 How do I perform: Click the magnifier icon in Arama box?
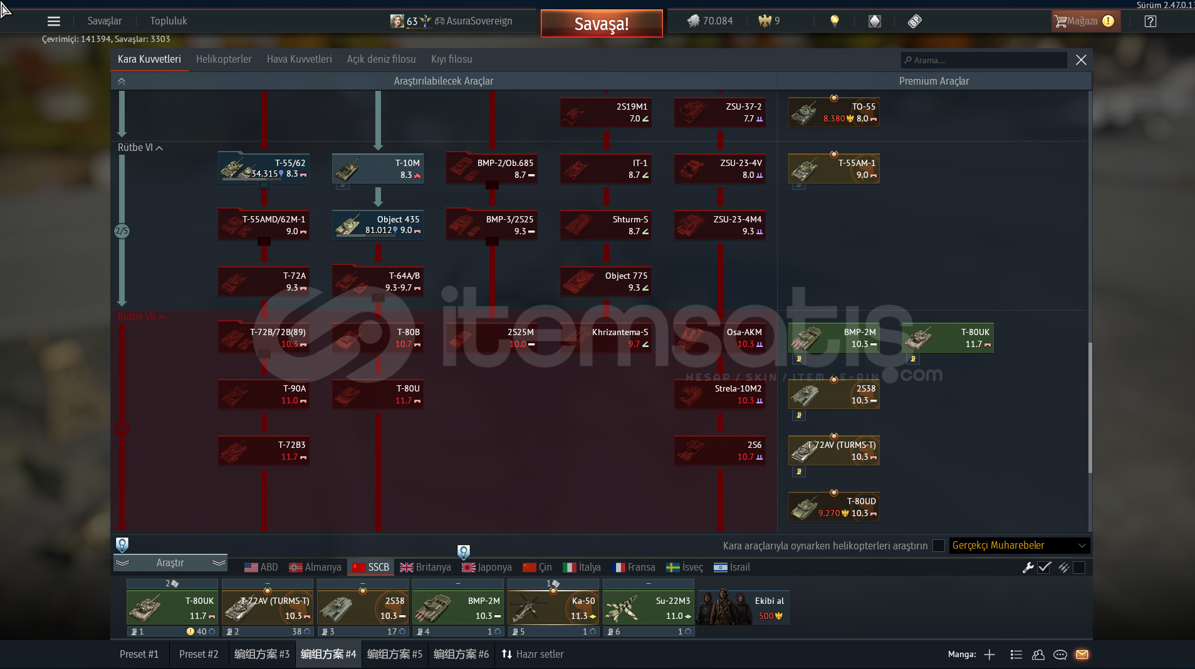[x=908, y=60]
